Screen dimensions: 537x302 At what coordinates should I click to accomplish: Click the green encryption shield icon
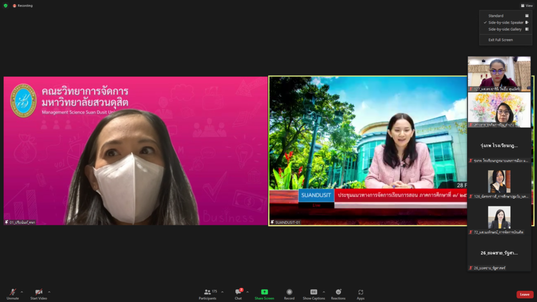[x=6, y=6]
